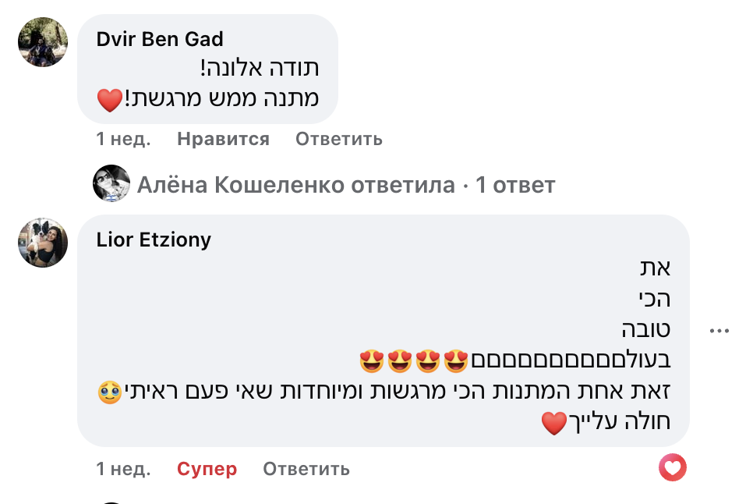Click the "תודה אלונה!" comment text
Image resolution: width=753 pixels, height=504 pixels.
click(x=260, y=69)
